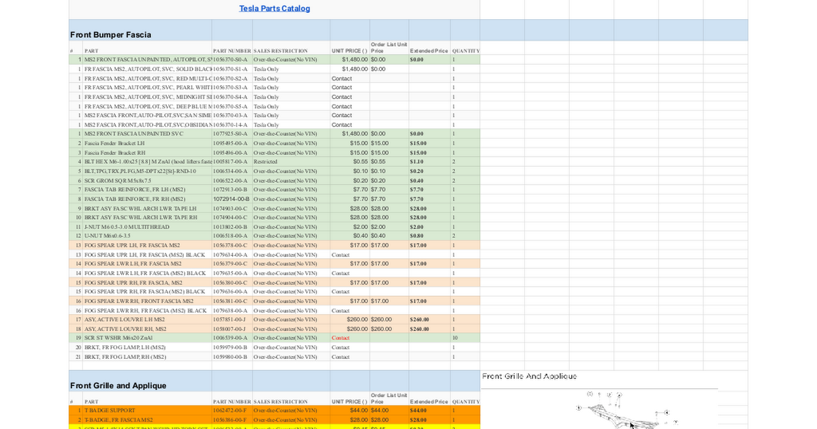Select part number cell 1056370-S1-A

232,69
